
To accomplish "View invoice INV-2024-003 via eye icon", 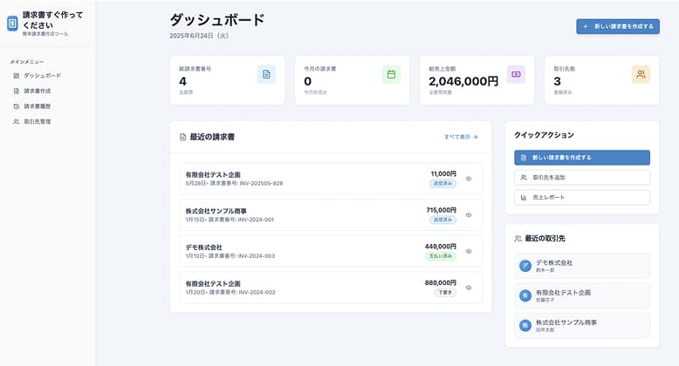I will [469, 251].
